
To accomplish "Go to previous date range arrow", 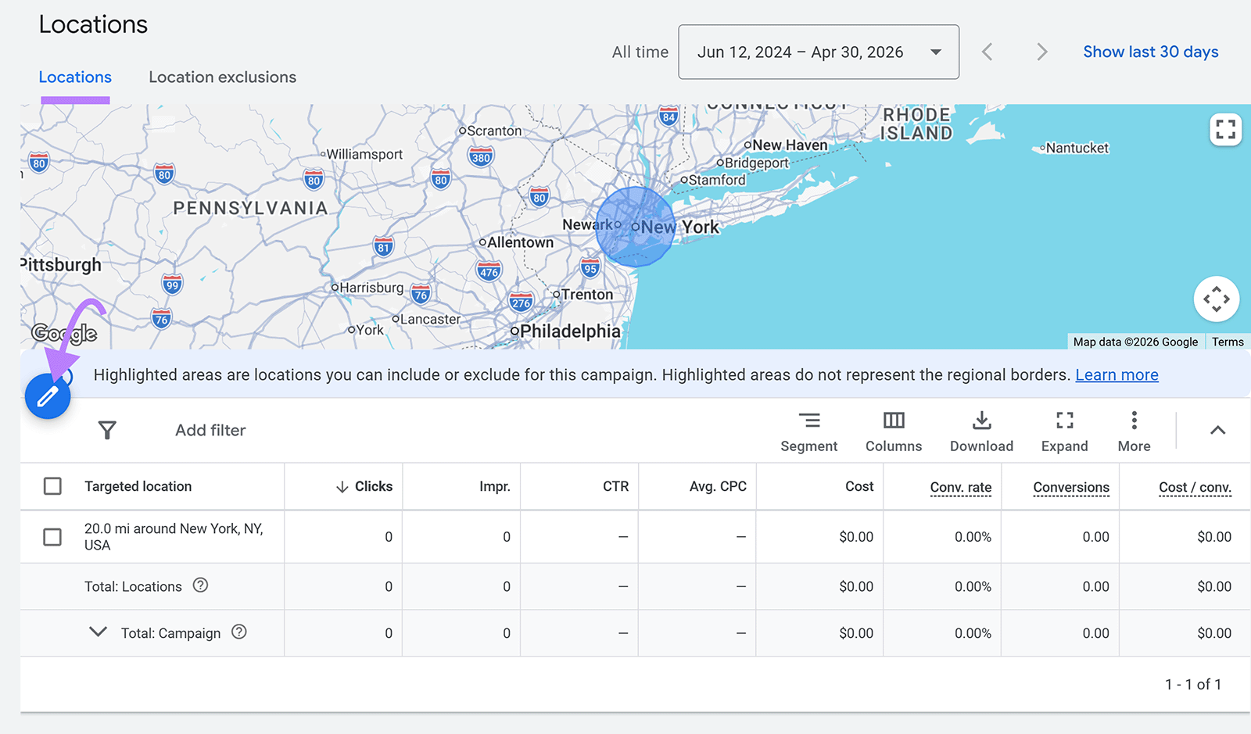I will tap(988, 52).
